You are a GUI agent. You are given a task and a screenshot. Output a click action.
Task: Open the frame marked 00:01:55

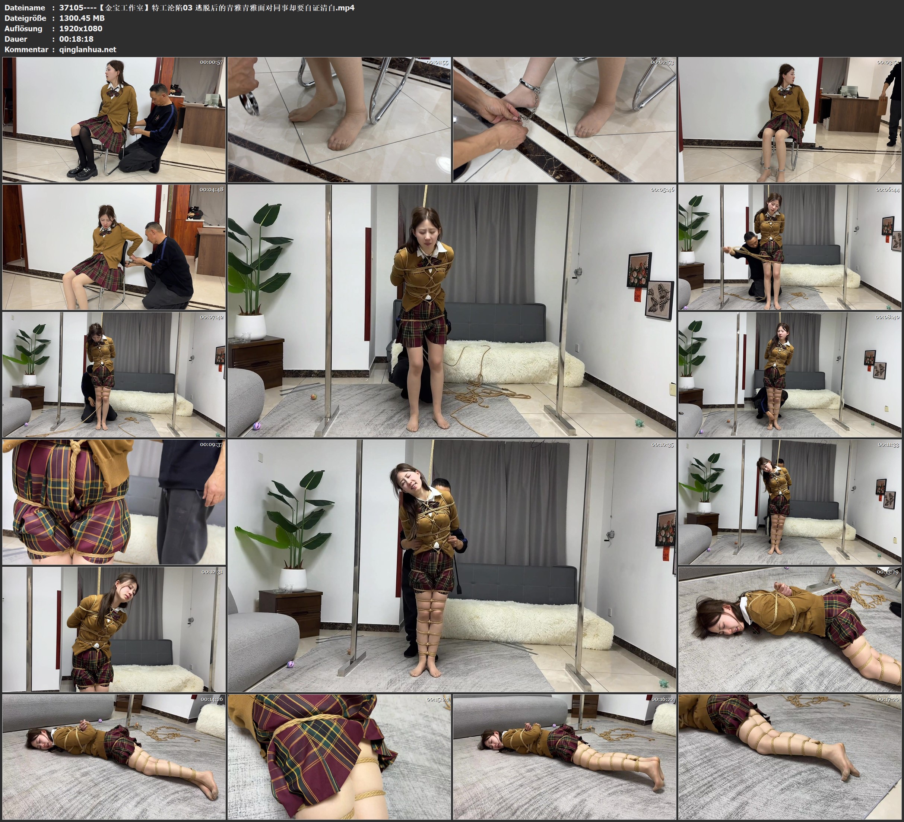click(x=339, y=119)
